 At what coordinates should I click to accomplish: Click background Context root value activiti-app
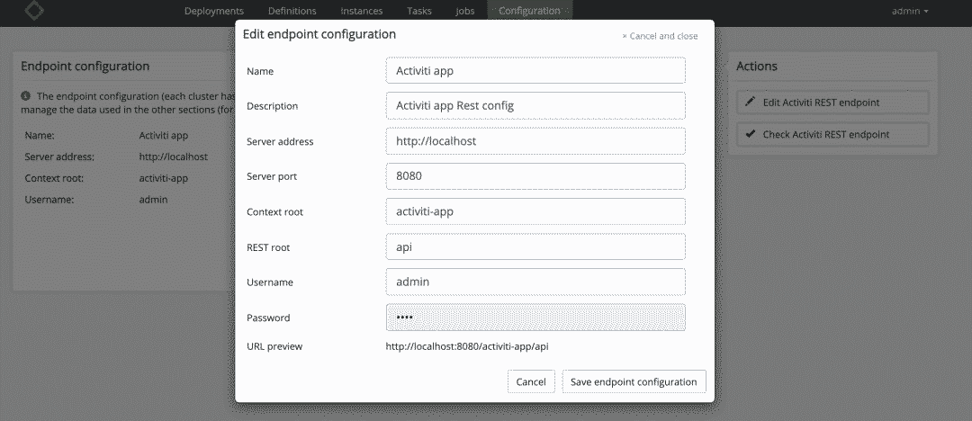tap(164, 179)
